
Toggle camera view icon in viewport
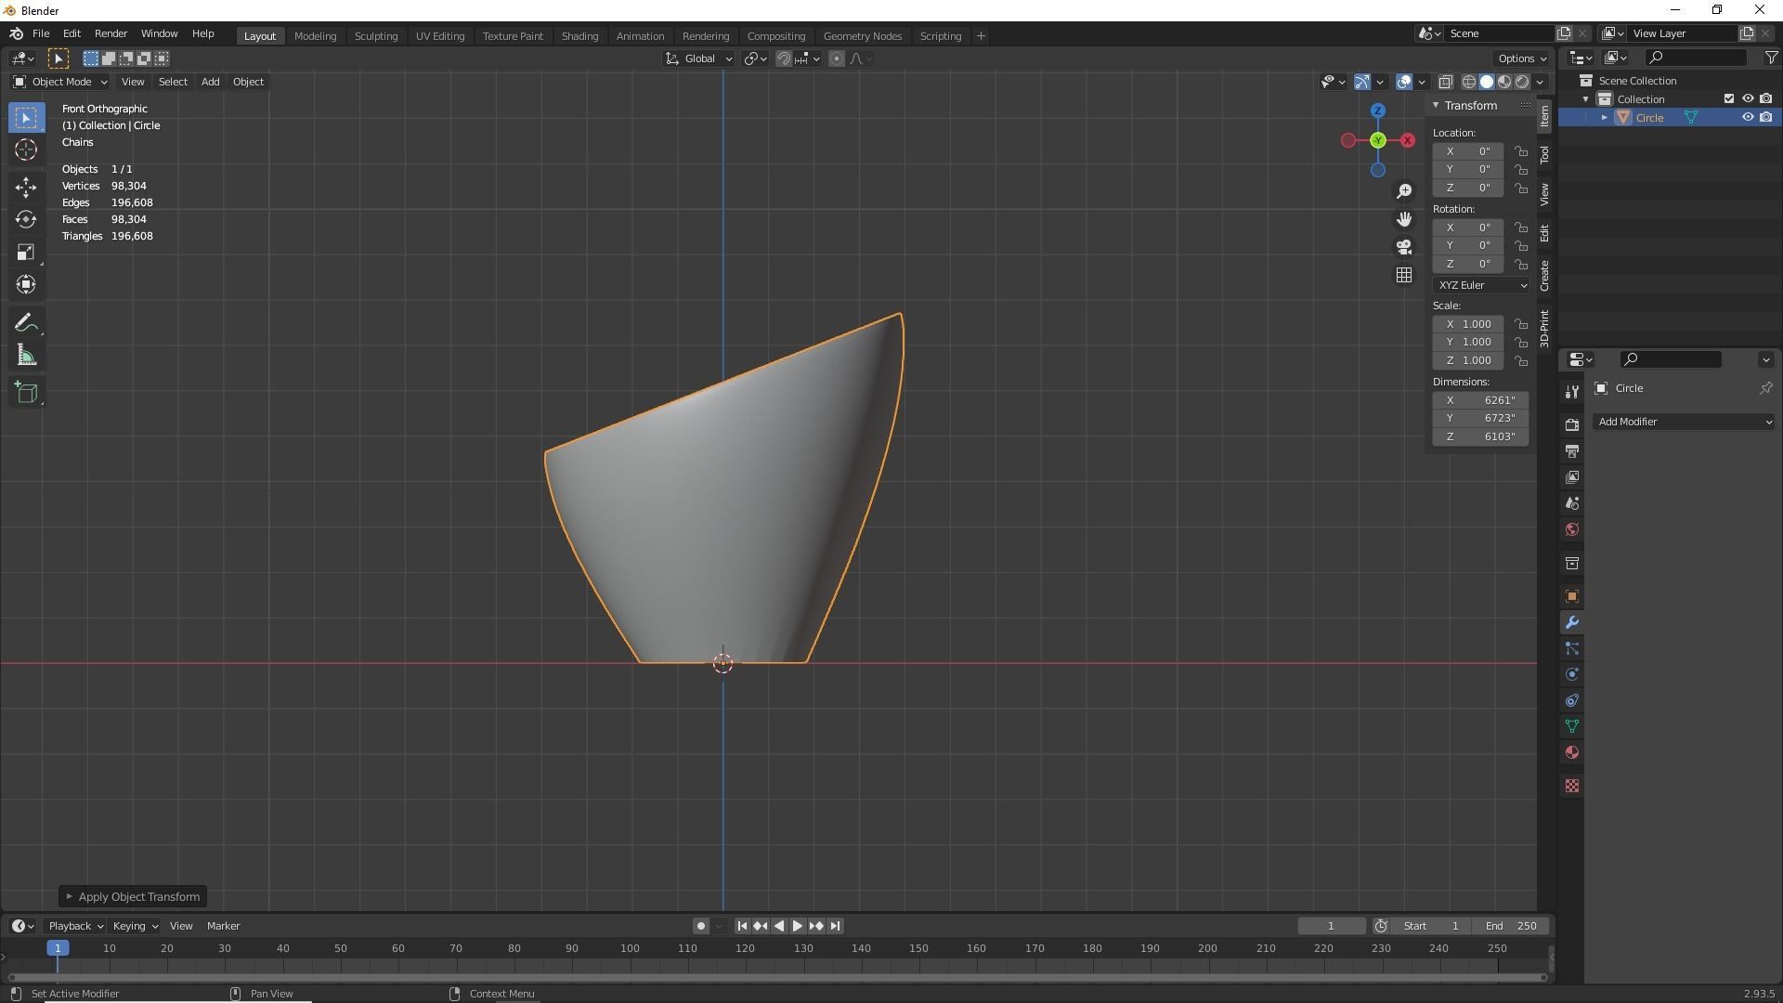1404,247
